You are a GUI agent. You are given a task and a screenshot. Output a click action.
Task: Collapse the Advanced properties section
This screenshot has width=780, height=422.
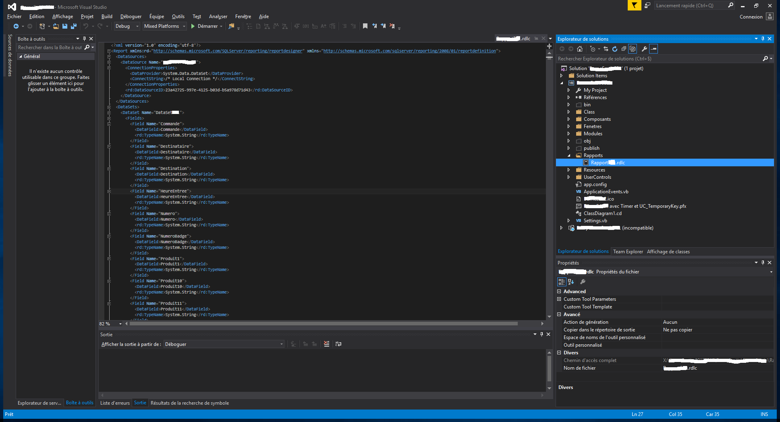click(x=559, y=291)
